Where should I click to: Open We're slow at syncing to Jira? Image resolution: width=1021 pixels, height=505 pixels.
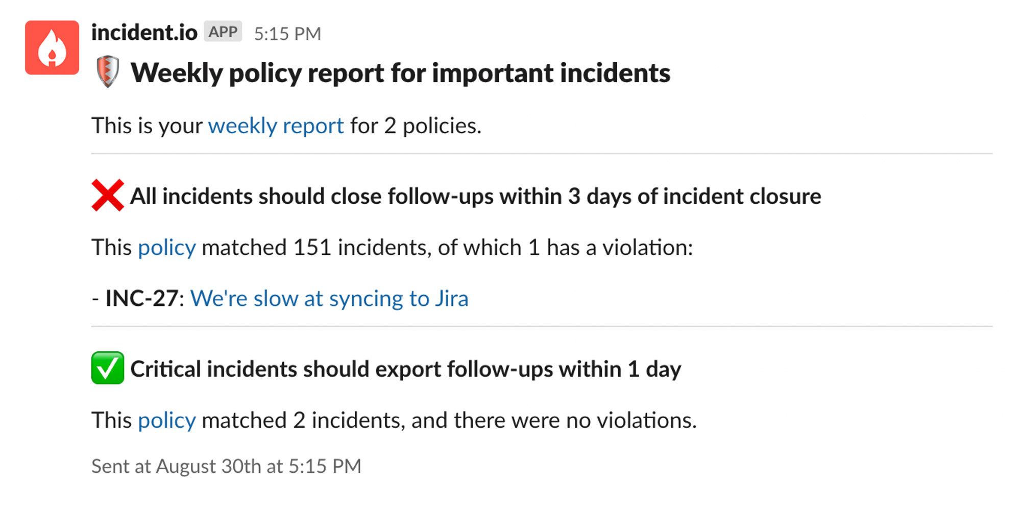pyautogui.click(x=329, y=298)
